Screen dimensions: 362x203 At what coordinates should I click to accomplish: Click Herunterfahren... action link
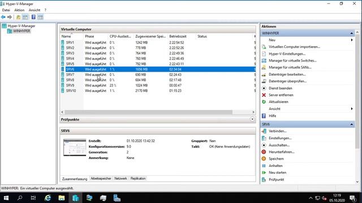(x=282, y=152)
